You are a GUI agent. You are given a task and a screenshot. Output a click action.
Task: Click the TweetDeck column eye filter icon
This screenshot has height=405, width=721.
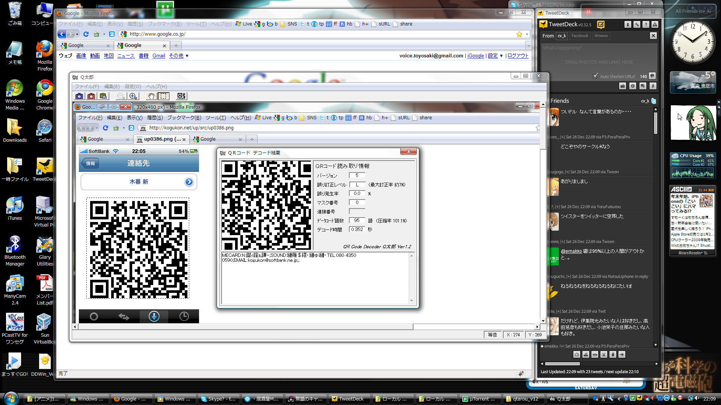click(x=595, y=354)
